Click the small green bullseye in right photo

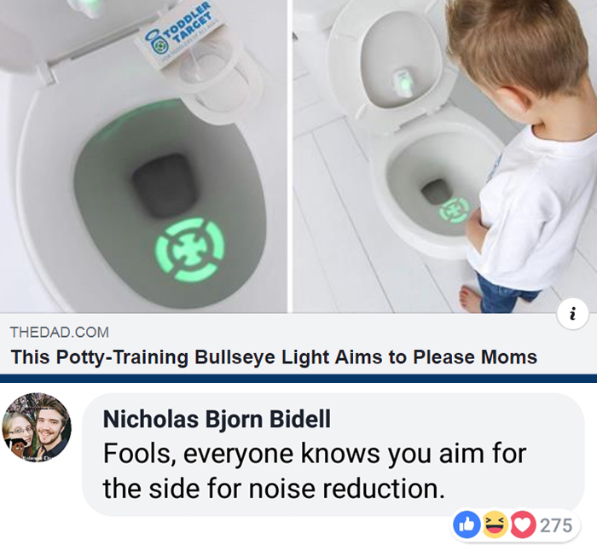(x=454, y=210)
